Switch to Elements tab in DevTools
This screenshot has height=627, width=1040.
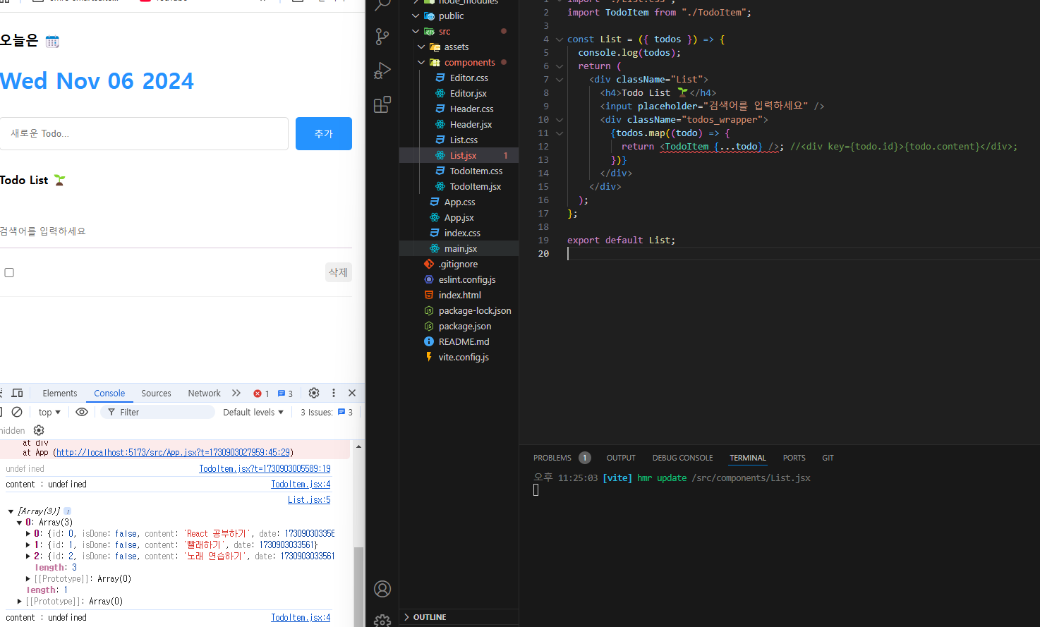pyautogui.click(x=60, y=393)
